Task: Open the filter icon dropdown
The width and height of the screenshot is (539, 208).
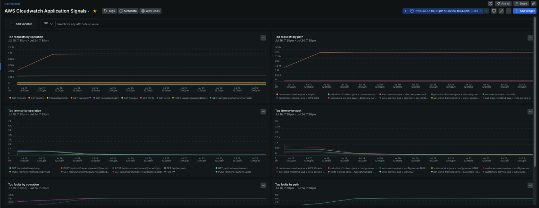Action: pos(48,24)
